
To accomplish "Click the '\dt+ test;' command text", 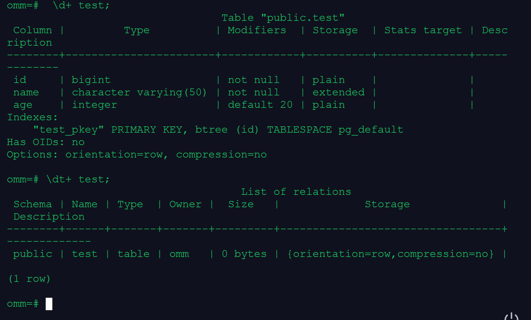I will pos(78,179).
